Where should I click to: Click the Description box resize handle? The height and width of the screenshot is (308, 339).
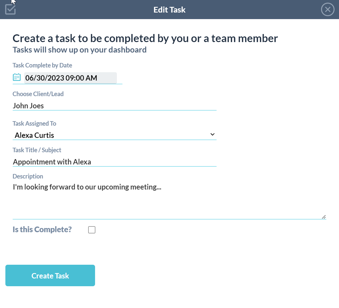coord(324,217)
